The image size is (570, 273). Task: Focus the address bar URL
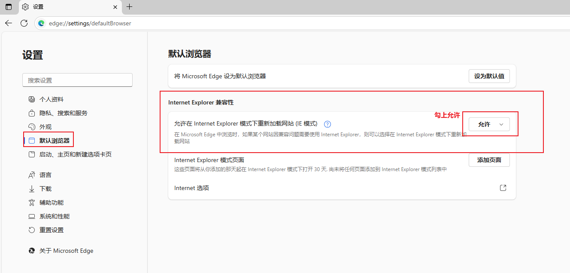(90, 23)
